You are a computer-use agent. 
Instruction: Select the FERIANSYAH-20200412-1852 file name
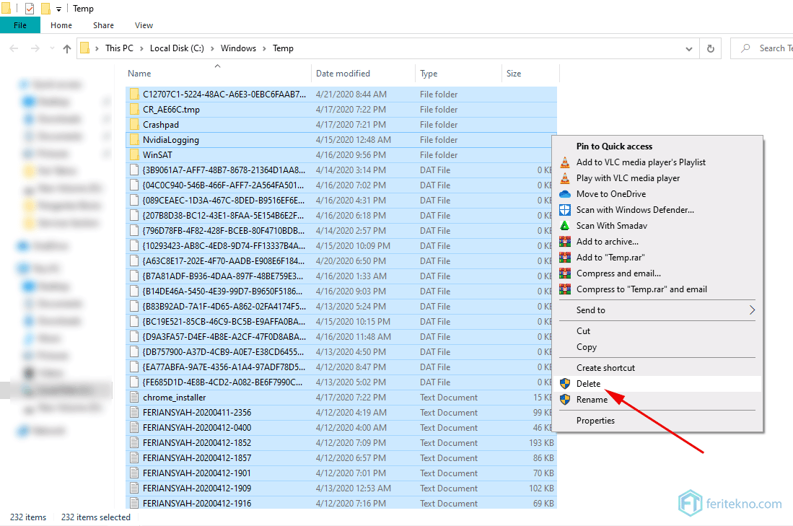tap(197, 443)
